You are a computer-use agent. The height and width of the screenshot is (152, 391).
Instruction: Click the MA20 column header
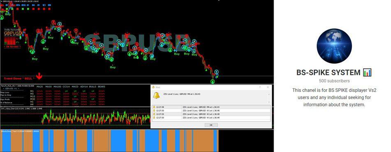point(39,87)
